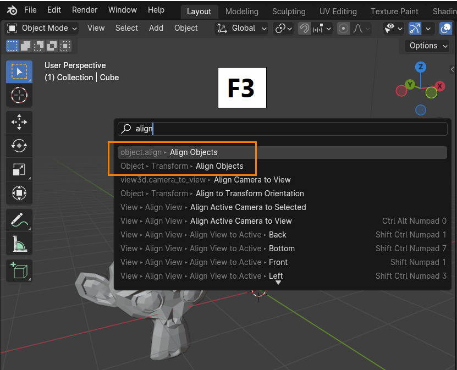Select the Add Cube tool
The image size is (457, 370).
click(19, 270)
